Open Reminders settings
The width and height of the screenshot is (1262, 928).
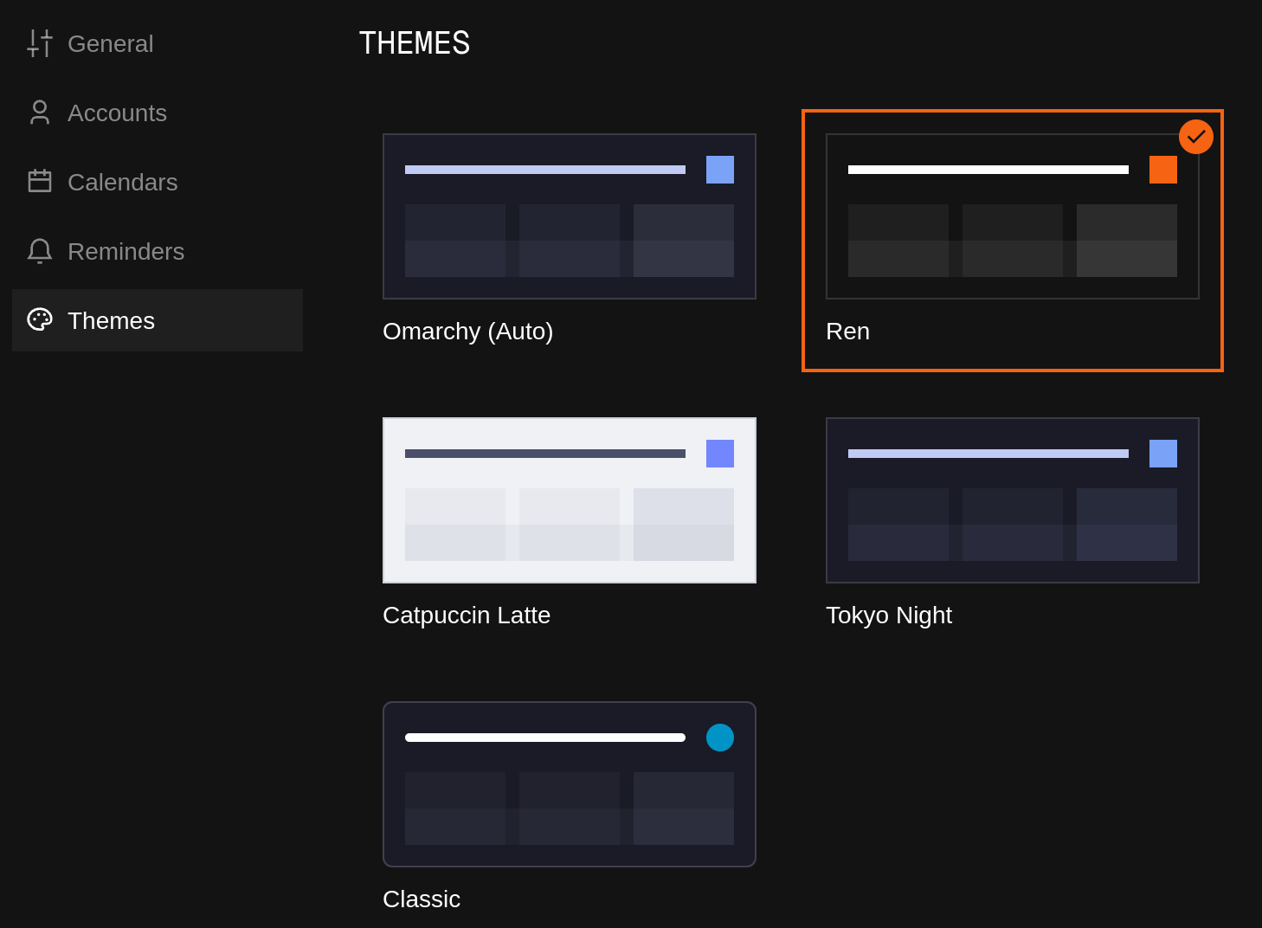158,251
